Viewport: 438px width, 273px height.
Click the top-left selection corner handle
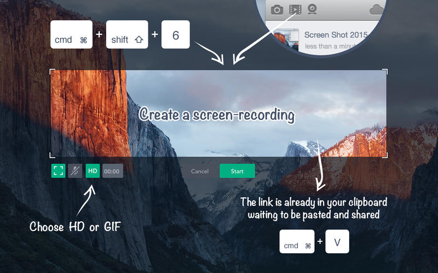[x=51, y=71]
